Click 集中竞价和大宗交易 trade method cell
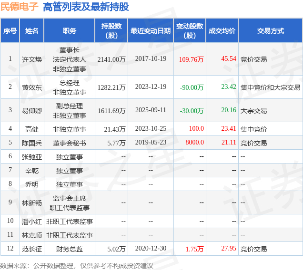 click(270, 87)
